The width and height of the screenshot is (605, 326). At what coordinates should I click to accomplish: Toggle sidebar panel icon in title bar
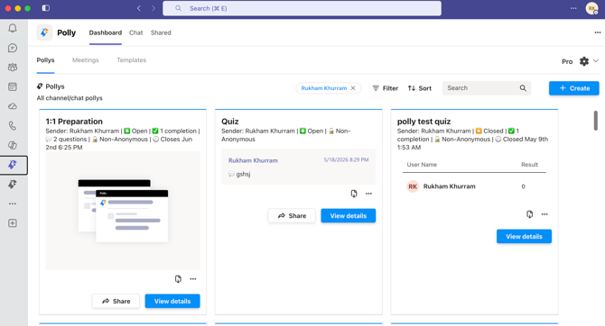pyautogui.click(x=45, y=8)
